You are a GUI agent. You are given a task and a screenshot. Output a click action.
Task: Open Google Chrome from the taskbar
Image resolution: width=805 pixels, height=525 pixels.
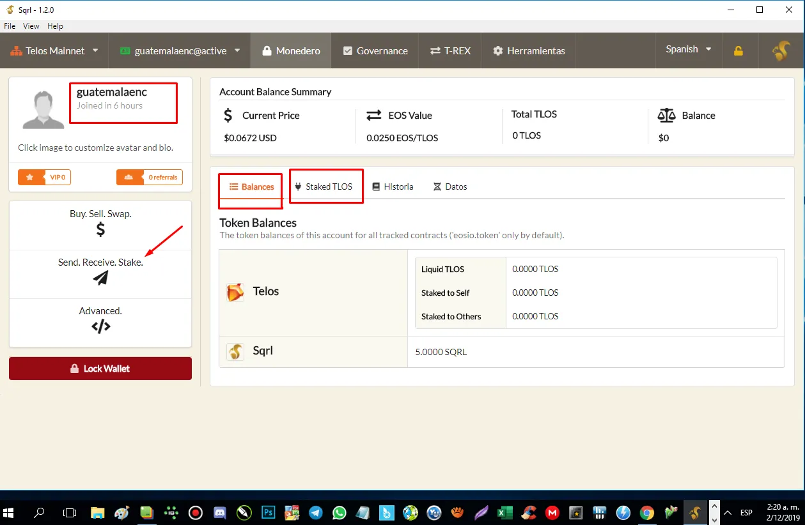tap(647, 513)
